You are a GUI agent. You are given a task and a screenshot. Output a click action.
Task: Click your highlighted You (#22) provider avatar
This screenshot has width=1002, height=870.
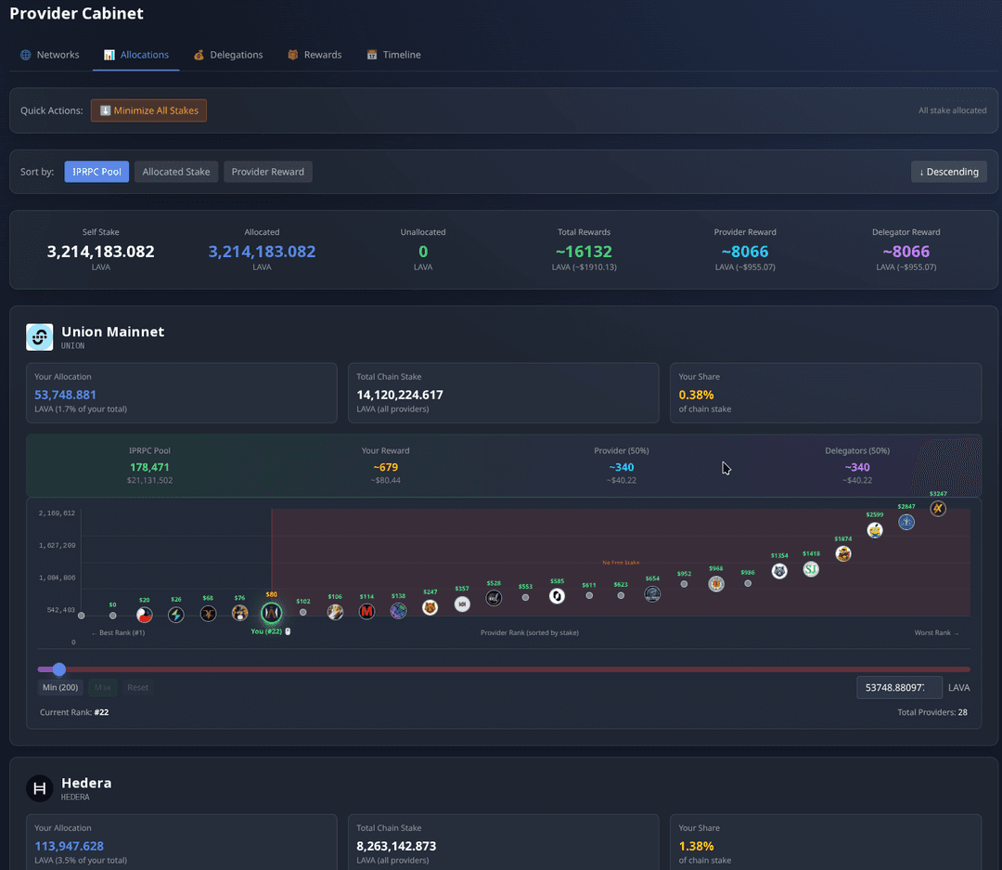[271, 613]
